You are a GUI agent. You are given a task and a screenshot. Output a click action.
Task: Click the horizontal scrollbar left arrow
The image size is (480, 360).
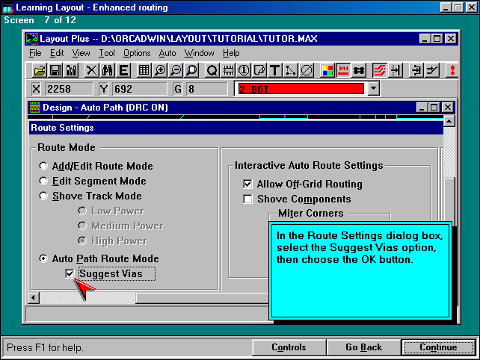tap(34, 298)
